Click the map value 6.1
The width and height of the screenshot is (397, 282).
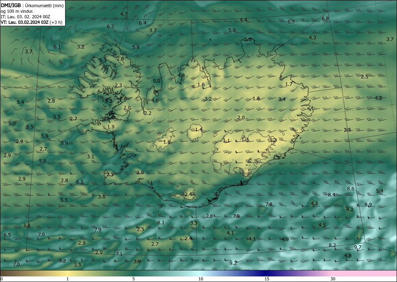point(57,47)
